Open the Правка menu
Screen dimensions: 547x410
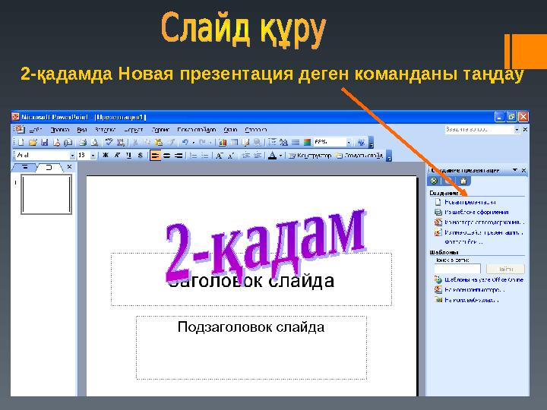pos(60,130)
